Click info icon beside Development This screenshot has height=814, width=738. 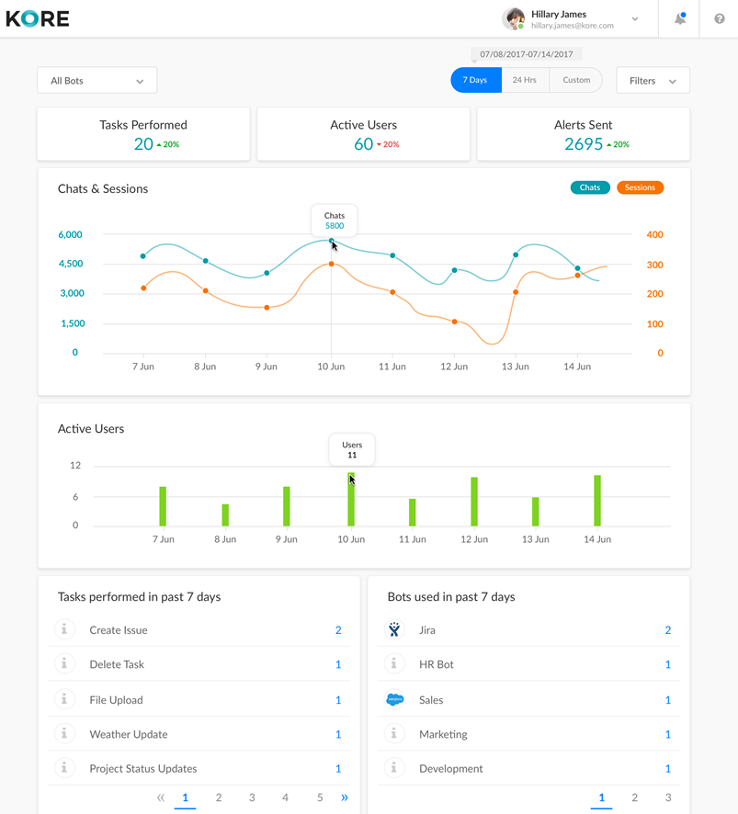394,768
